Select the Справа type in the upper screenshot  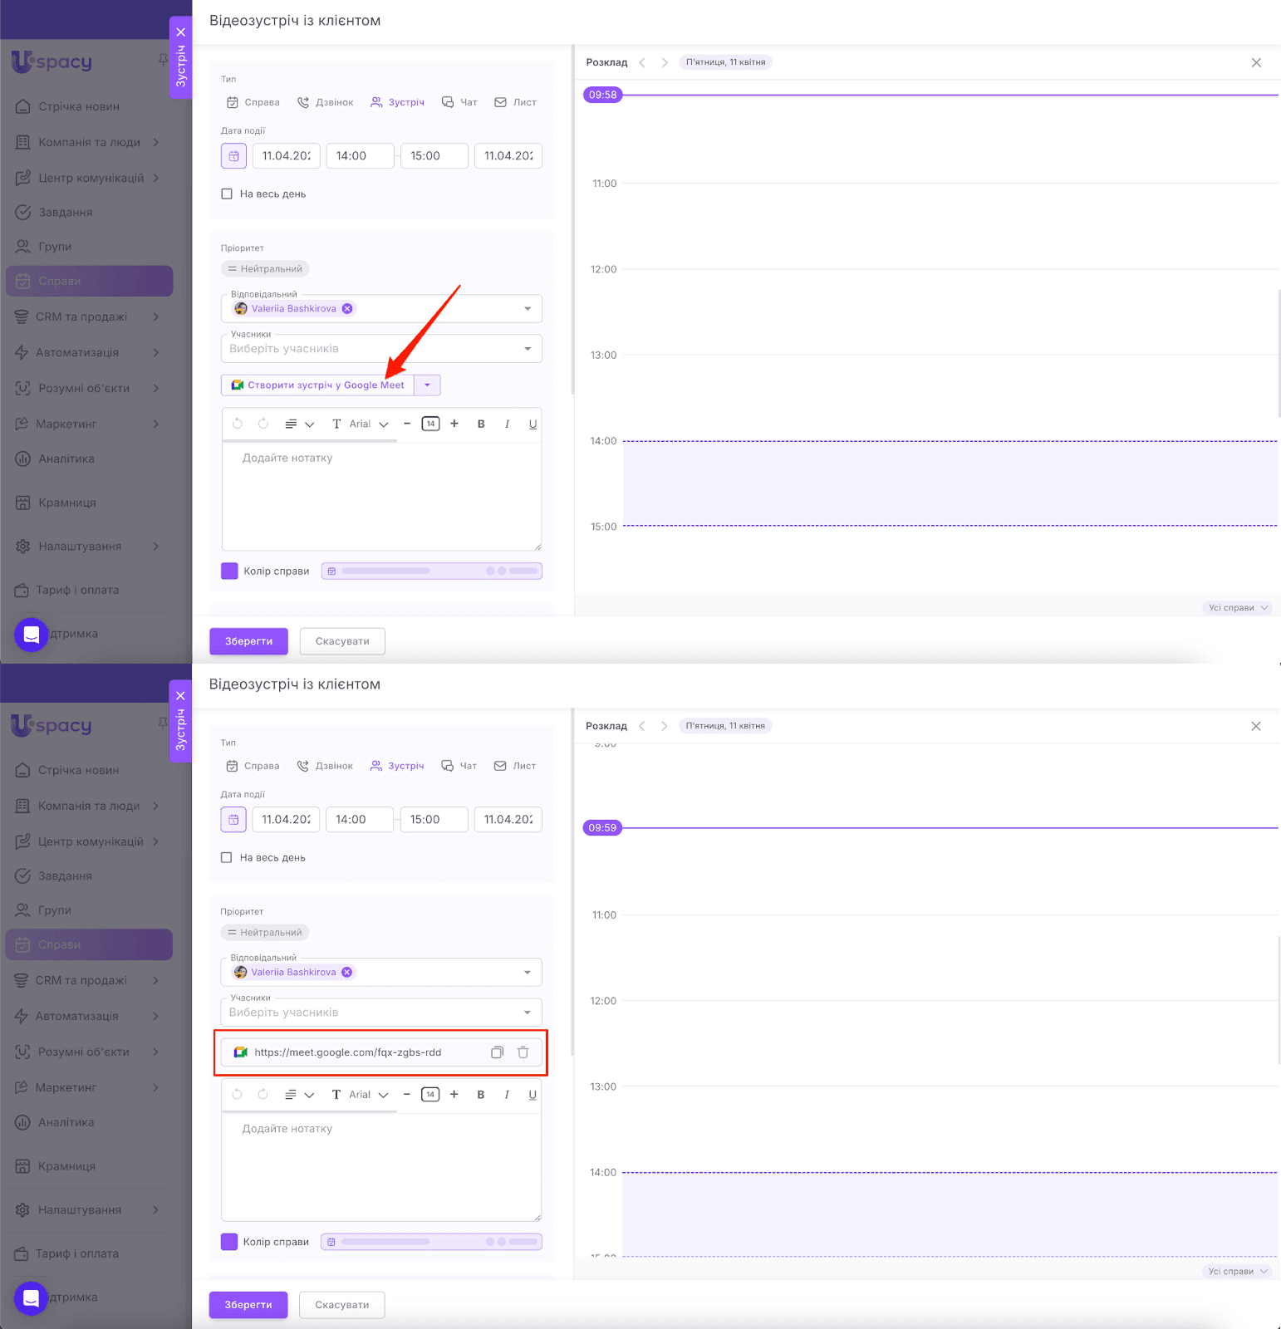click(x=253, y=103)
